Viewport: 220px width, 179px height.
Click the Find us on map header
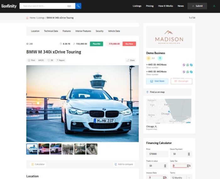[x=168, y=92]
